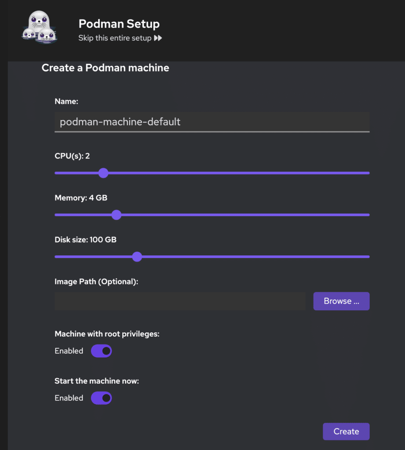405x450 pixels.
Task: Click Skip this entire setup
Action: [116, 38]
